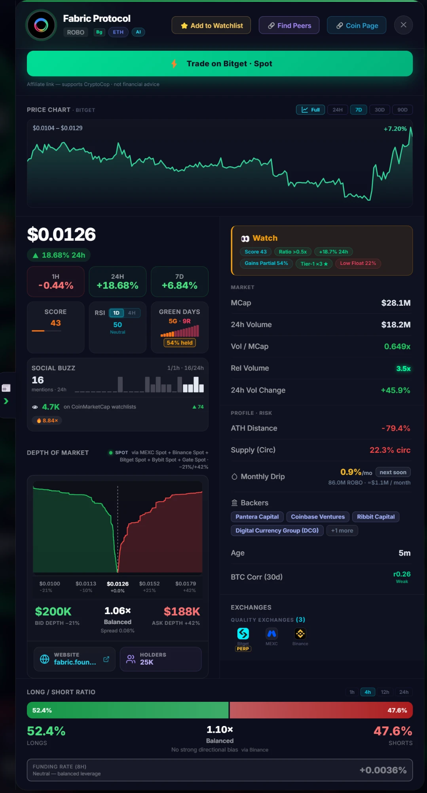
Task: Select the 90D price chart range
Action: (x=402, y=110)
